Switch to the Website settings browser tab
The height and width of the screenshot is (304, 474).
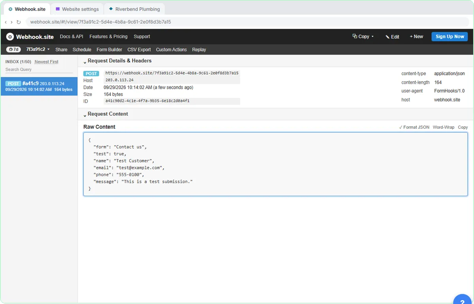click(77, 9)
